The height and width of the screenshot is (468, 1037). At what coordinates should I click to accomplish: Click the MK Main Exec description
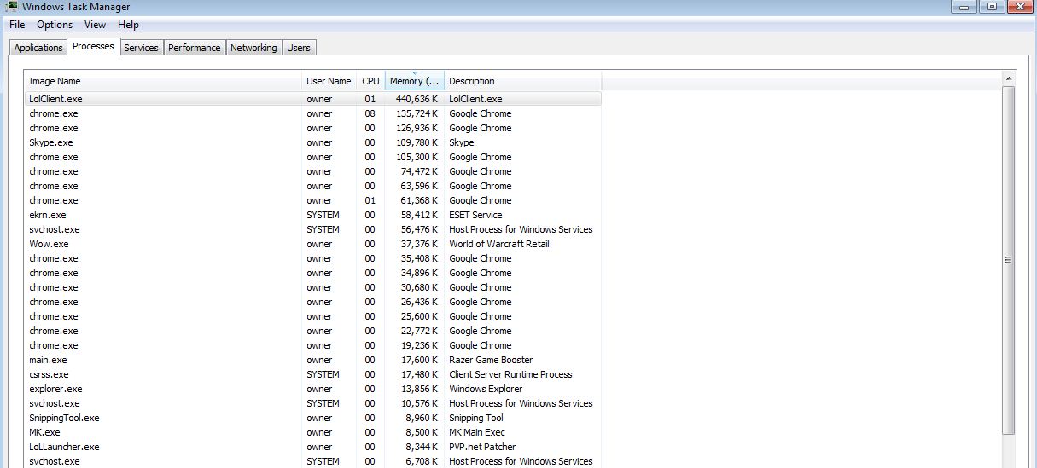(477, 432)
